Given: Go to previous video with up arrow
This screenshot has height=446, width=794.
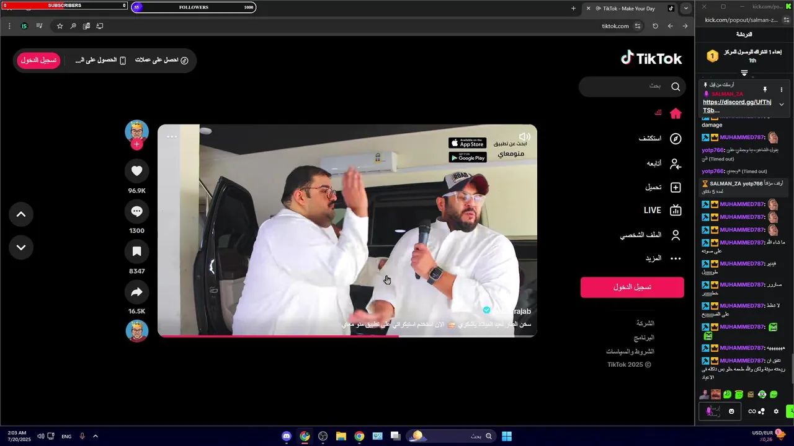Looking at the screenshot, I should coord(21,214).
